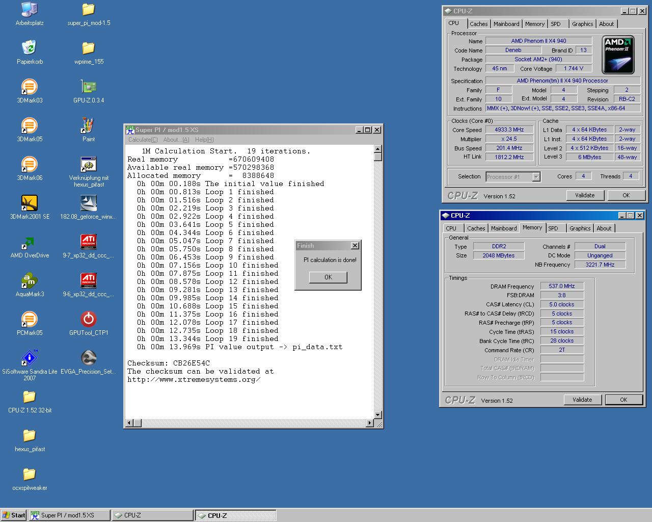The width and height of the screenshot is (652, 522).
Task: Click Validate in the upper CPU-Z window
Action: [x=585, y=195]
